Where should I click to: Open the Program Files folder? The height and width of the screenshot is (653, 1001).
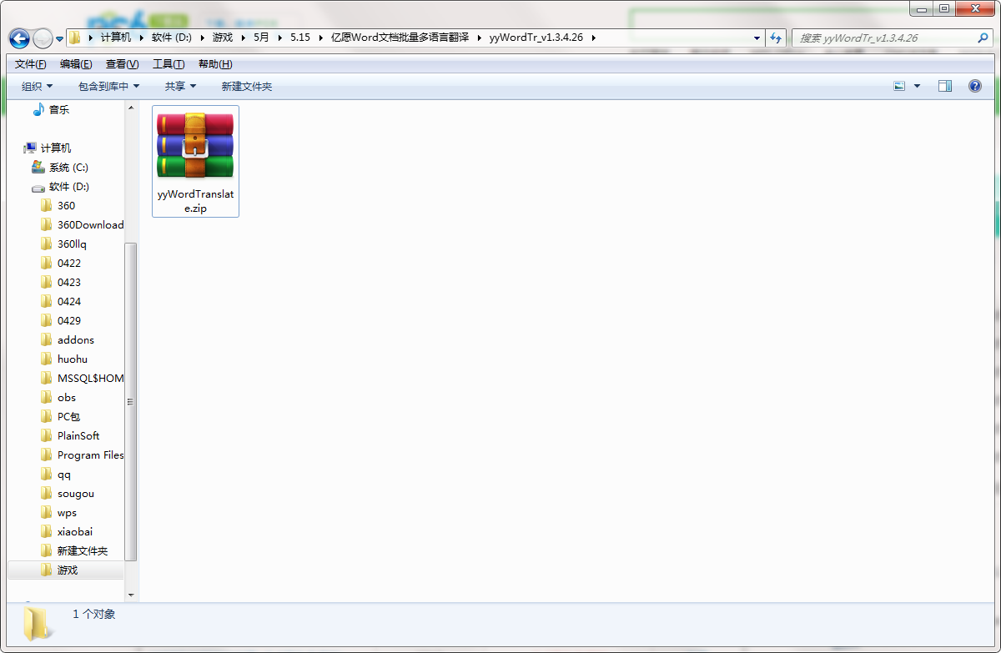point(90,455)
